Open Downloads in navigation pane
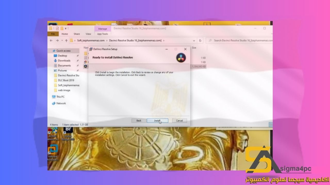Screen dimensions: 330x185 64,61
